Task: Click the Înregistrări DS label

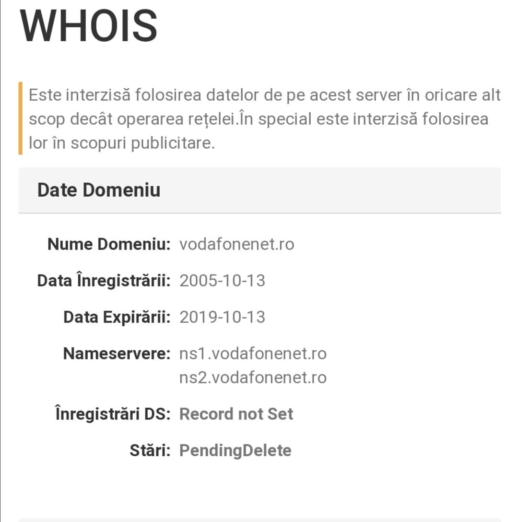Action: point(113,414)
